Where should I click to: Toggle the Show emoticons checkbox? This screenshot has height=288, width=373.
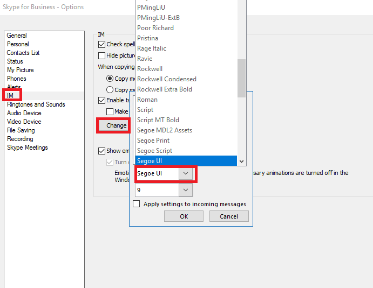point(101,151)
